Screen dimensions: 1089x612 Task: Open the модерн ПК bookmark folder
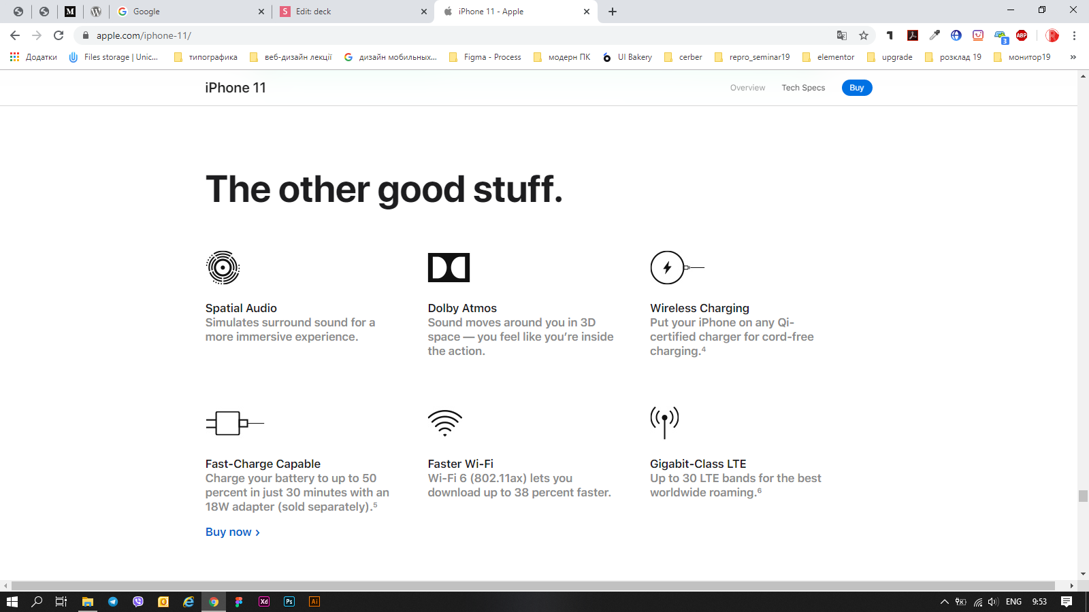(x=562, y=57)
